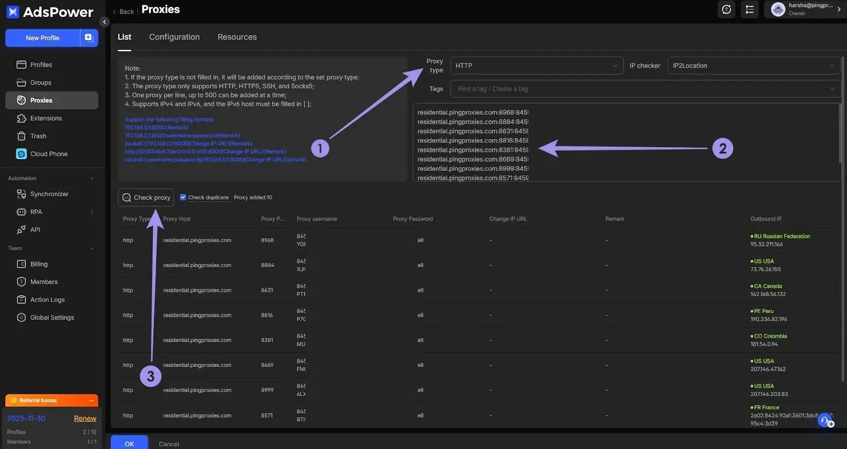Switch to the Resources tab

pyautogui.click(x=237, y=37)
